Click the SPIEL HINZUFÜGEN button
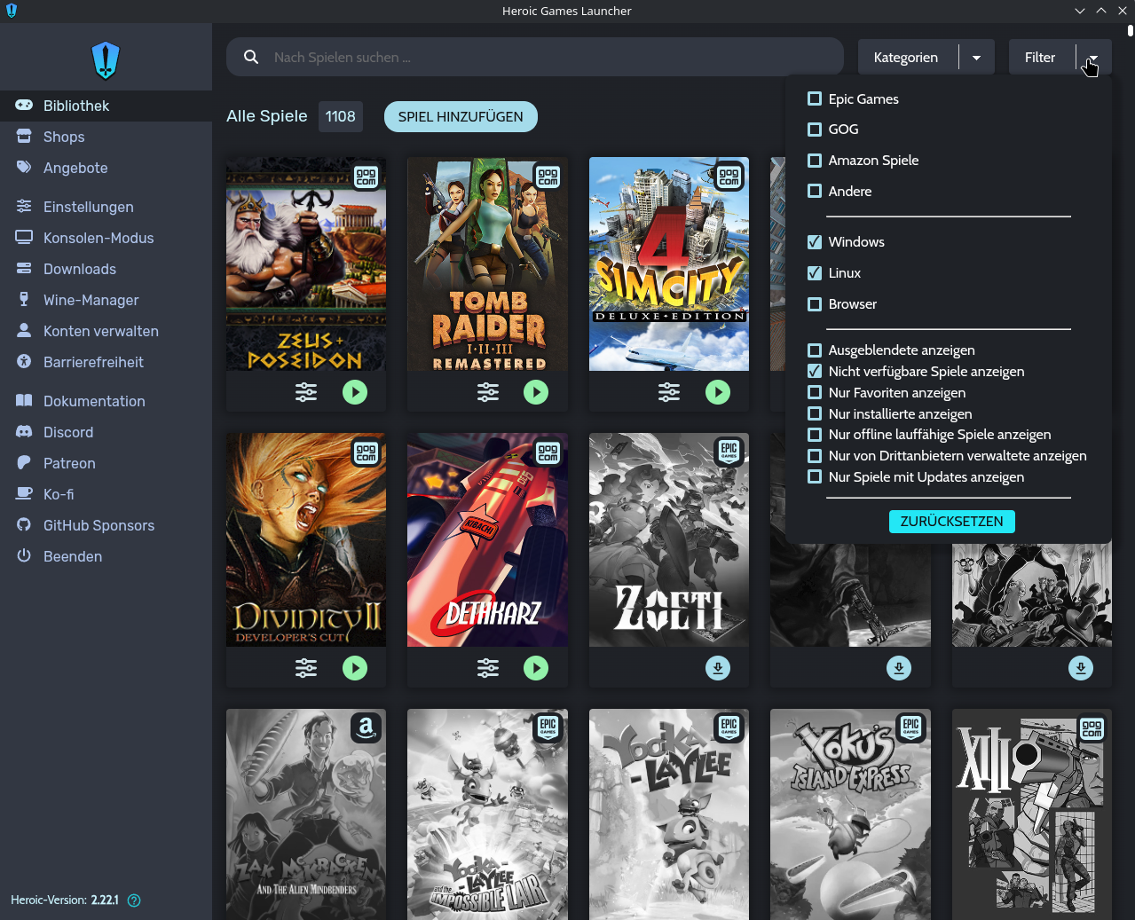Image resolution: width=1135 pixels, height=920 pixels. click(461, 117)
